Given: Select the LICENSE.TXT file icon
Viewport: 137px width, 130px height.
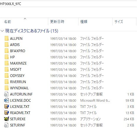Looking at the screenshot, I should pos(7,106).
